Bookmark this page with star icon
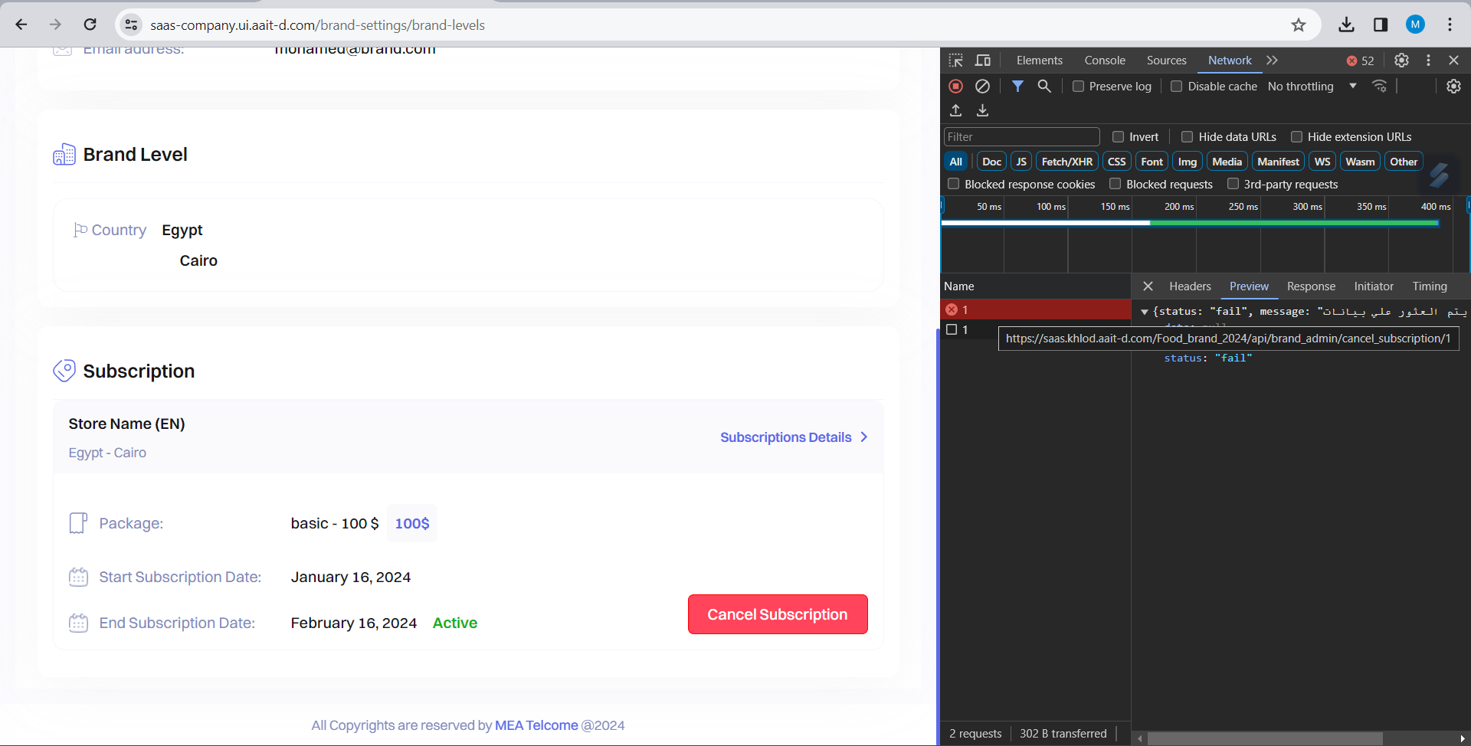 (1298, 25)
